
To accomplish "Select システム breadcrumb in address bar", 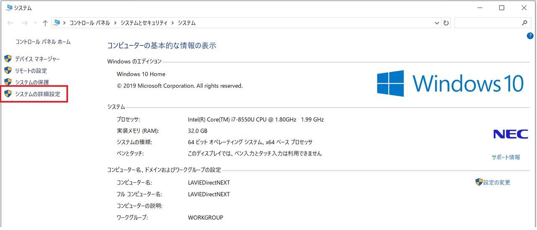I will click(187, 23).
